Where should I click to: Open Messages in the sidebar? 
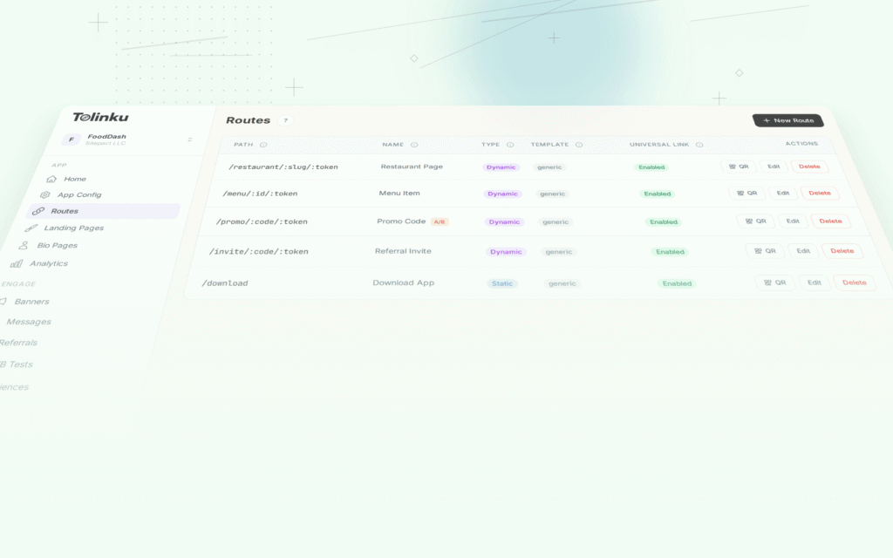coord(28,322)
